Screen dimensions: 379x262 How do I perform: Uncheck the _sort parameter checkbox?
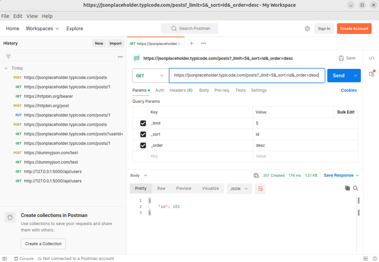click(x=143, y=134)
